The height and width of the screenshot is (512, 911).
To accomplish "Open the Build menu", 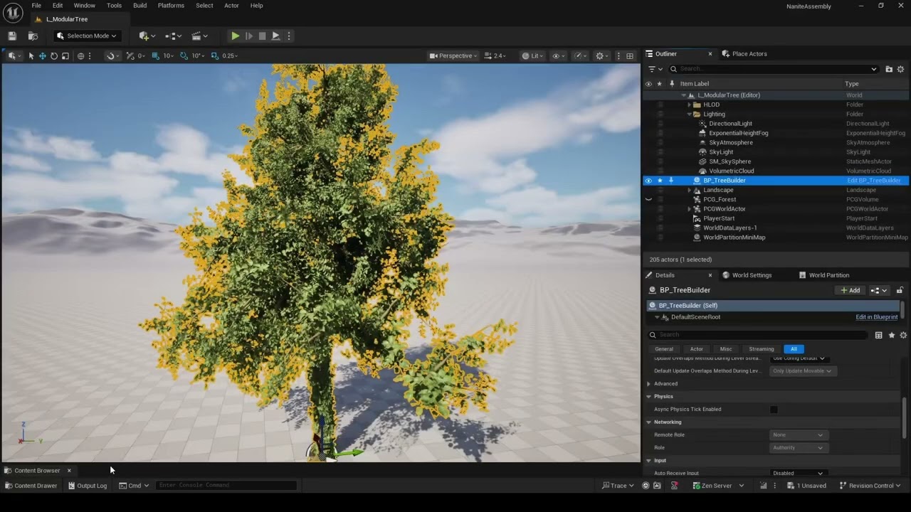I will (x=139, y=5).
